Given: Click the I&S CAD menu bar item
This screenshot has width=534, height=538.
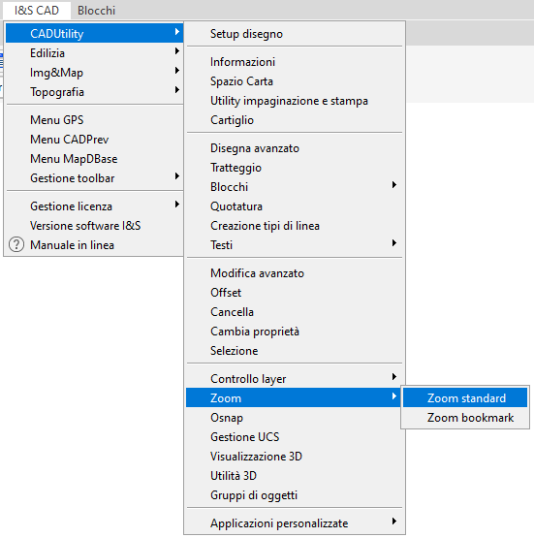Looking at the screenshot, I should (37, 11).
